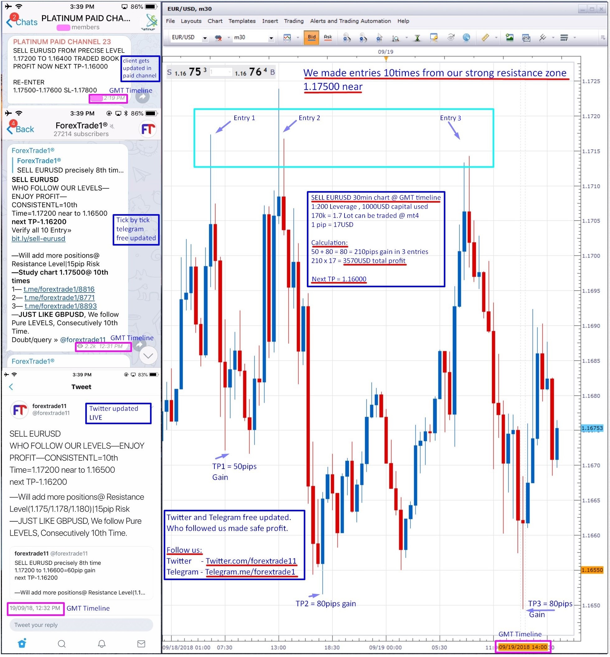This screenshot has height=657, width=610.
Task: Tap the Twitter messages envelope icon
Action: [x=141, y=644]
